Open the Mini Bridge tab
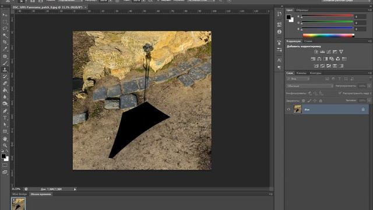Screen dimensions: 373x210 tap(19, 194)
